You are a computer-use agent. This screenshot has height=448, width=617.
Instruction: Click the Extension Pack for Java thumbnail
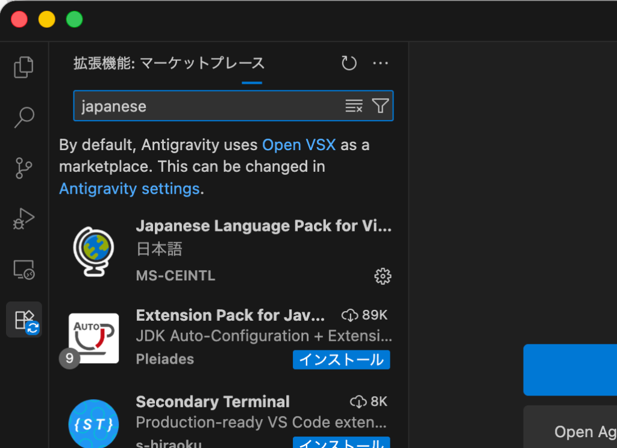[x=93, y=338]
